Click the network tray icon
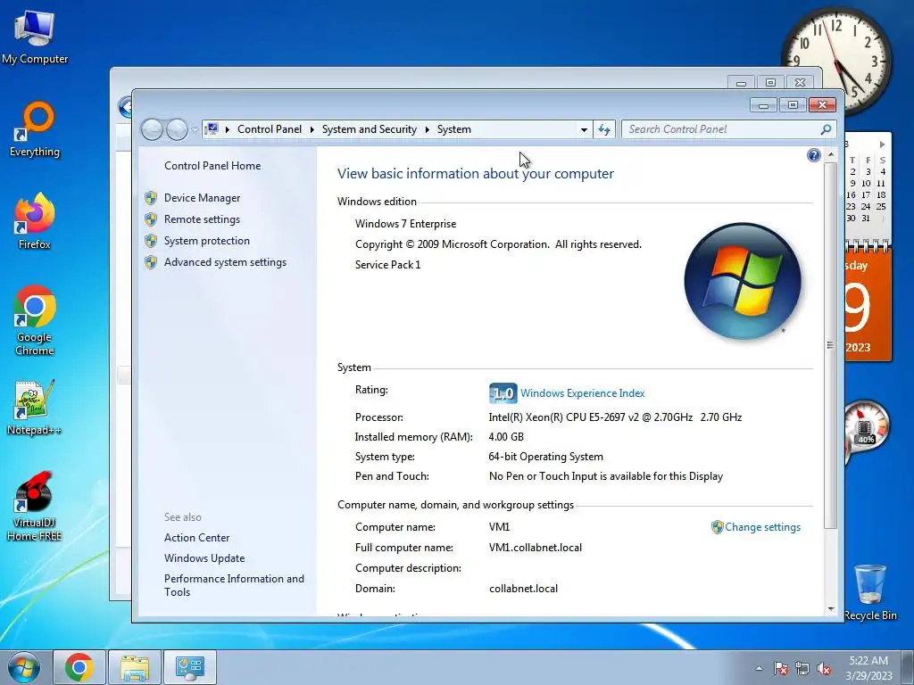Screen dimensions: 914x685 point(802,669)
